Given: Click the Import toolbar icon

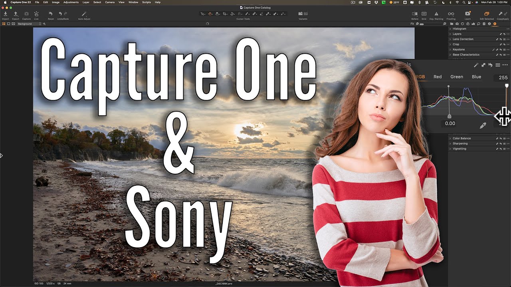Looking at the screenshot, I should point(5,14).
